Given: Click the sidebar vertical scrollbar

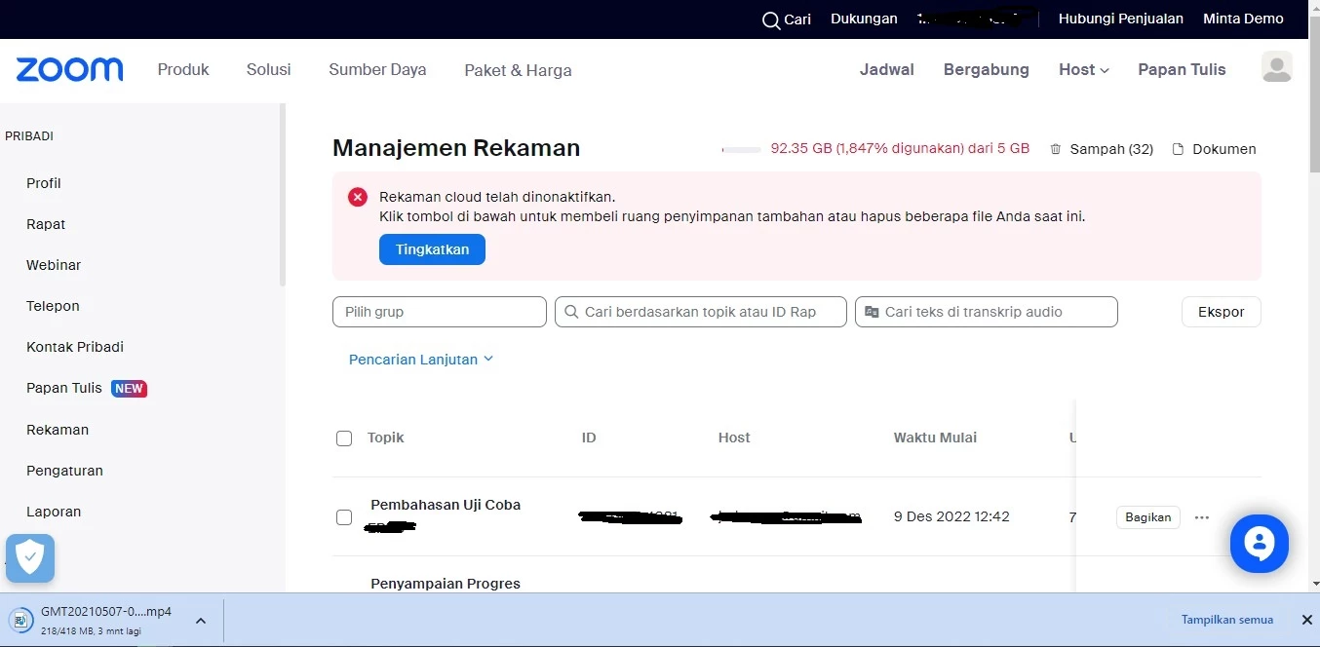Looking at the screenshot, I should (283, 195).
